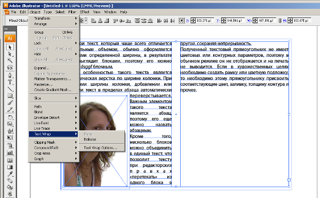
Task: Click Vertical Align Center icon
Action: 122,21
